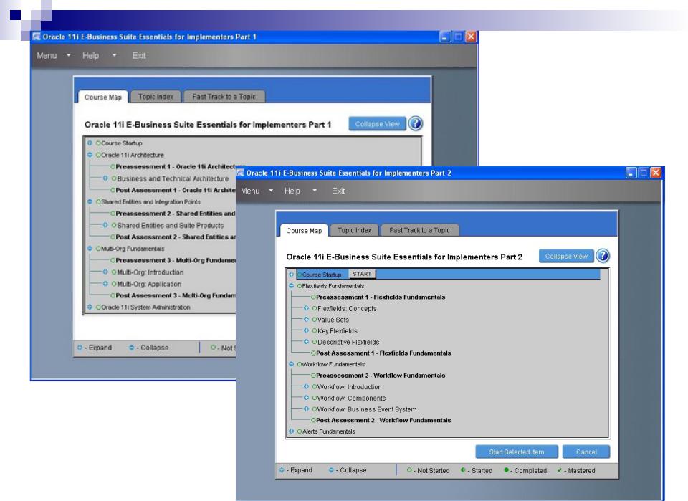688x501 pixels.
Task: Switch to Topic Index tab in Part 2
Action: tap(355, 230)
